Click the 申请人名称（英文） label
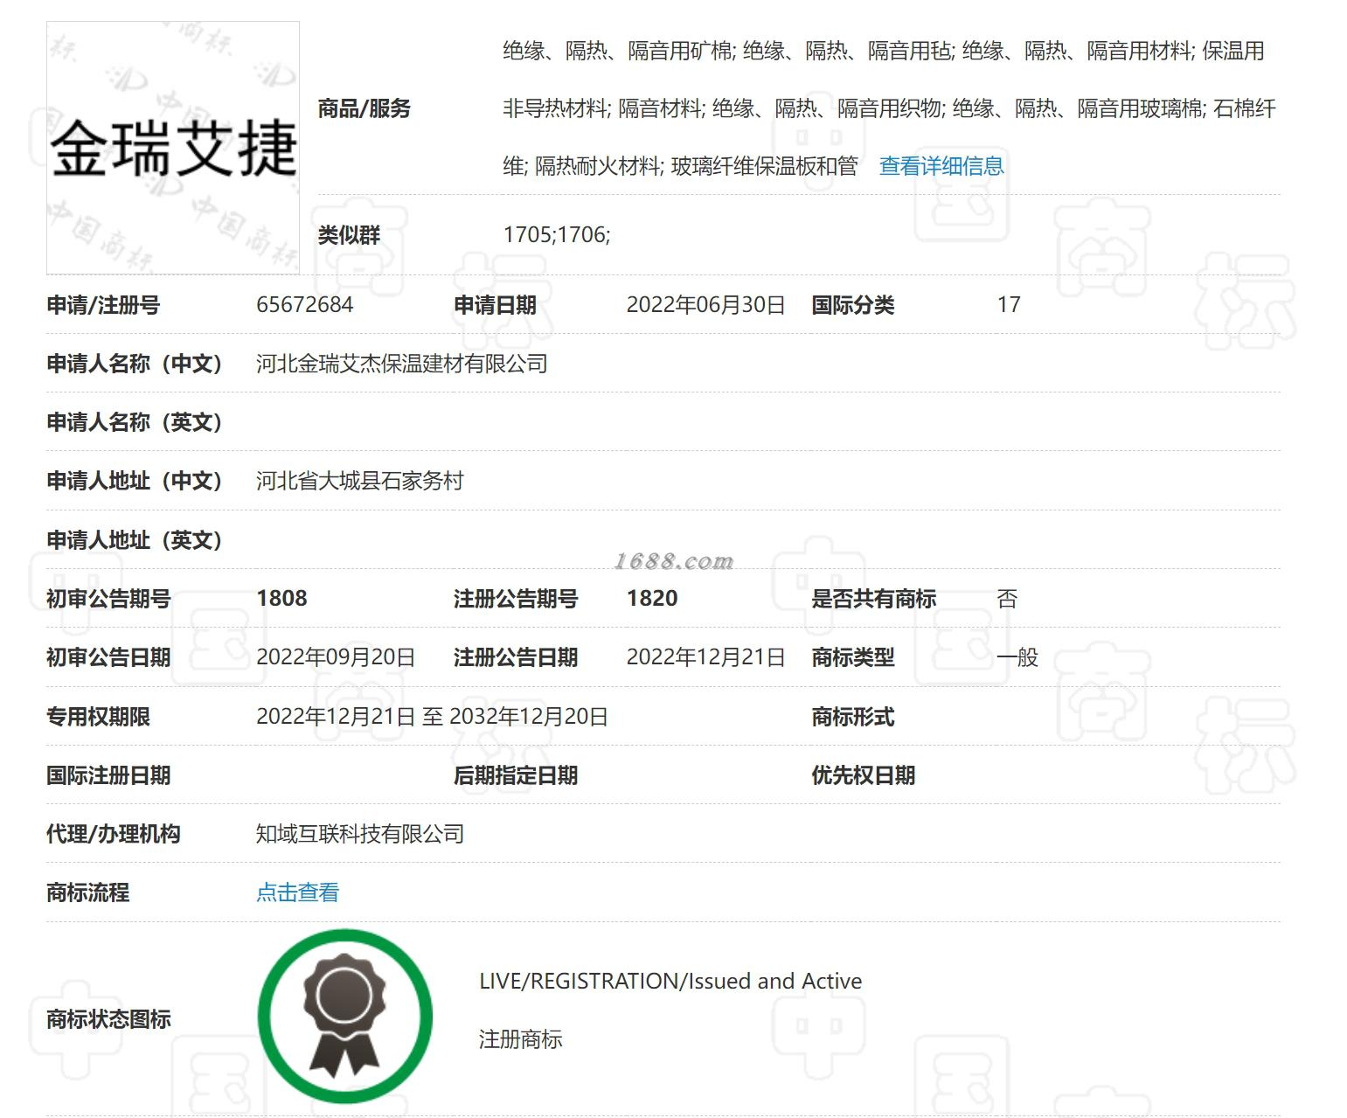 135,422
